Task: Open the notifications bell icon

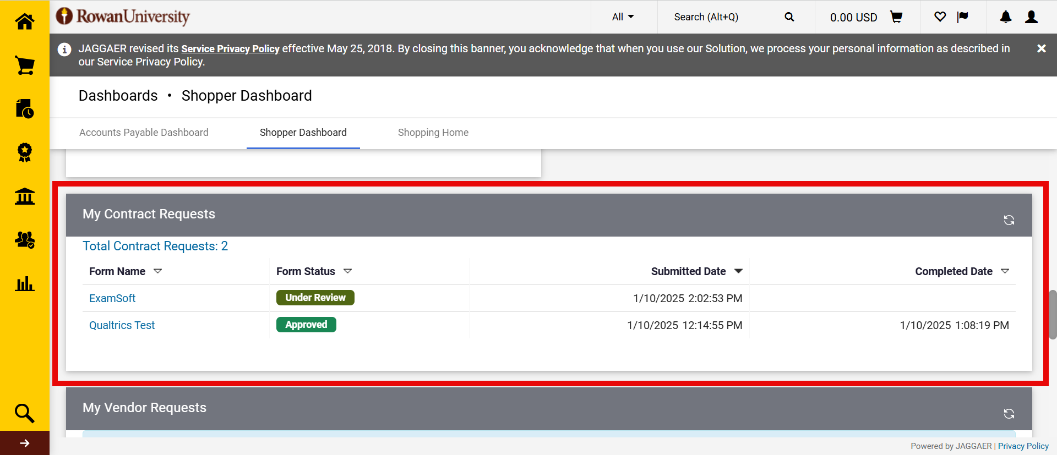Action: click(x=1005, y=17)
